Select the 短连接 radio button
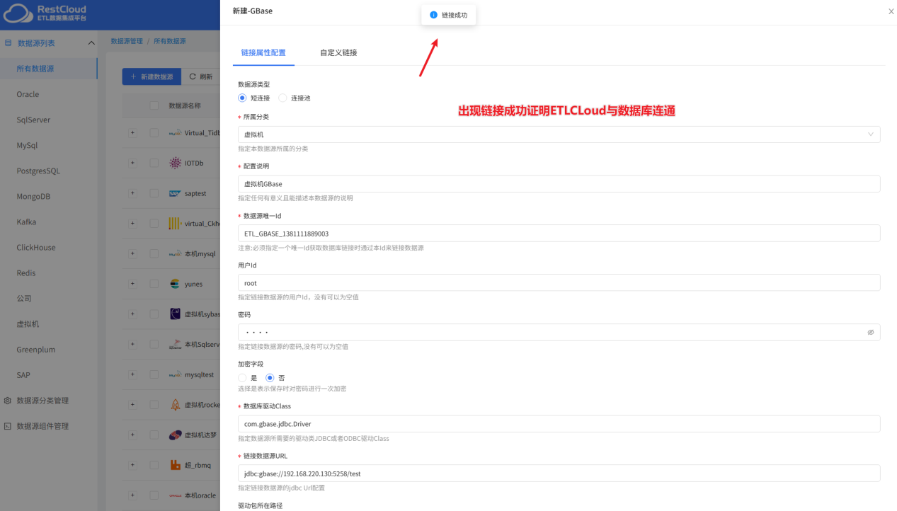 coord(241,98)
